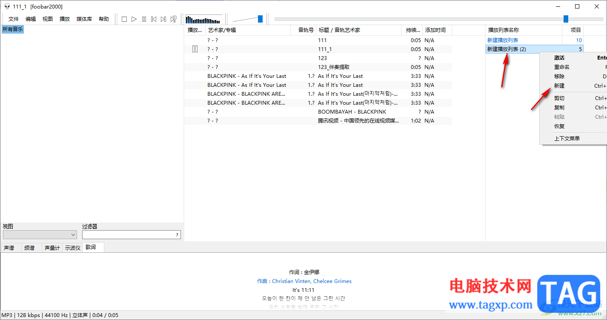Select the 歌词 tab
Viewport: 607px width, 320px height.
93,247
